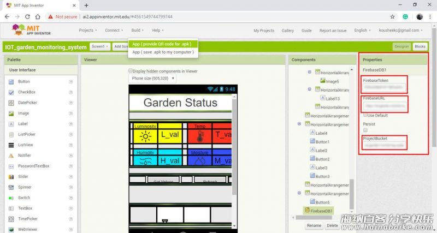Screen dimensions: 437x233
Task: Open the English language dropdown
Action: click(362, 31)
